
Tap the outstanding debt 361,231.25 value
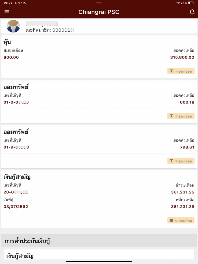click(182, 207)
